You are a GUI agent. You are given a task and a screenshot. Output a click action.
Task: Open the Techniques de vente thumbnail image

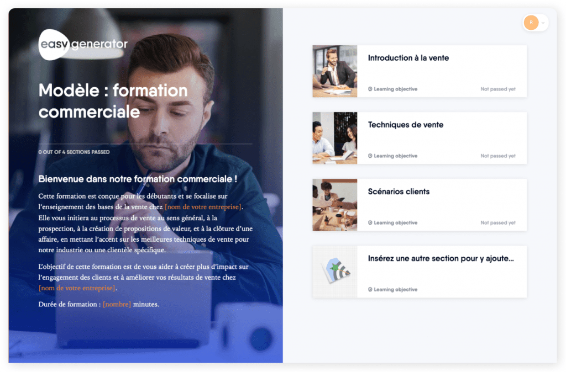pos(334,138)
